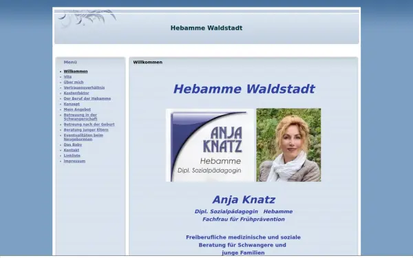Screen dimensions: 413x258
Task: Select the Kostenfaktor menu link
Action: tap(76, 93)
